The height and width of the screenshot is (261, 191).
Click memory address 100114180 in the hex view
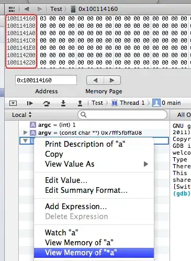click(x=21, y=26)
